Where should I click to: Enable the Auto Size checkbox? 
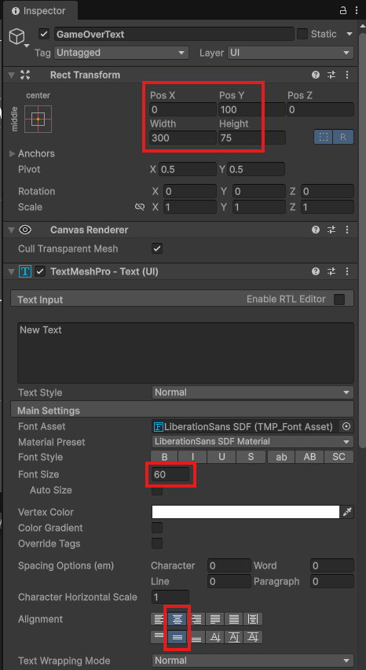(x=157, y=491)
